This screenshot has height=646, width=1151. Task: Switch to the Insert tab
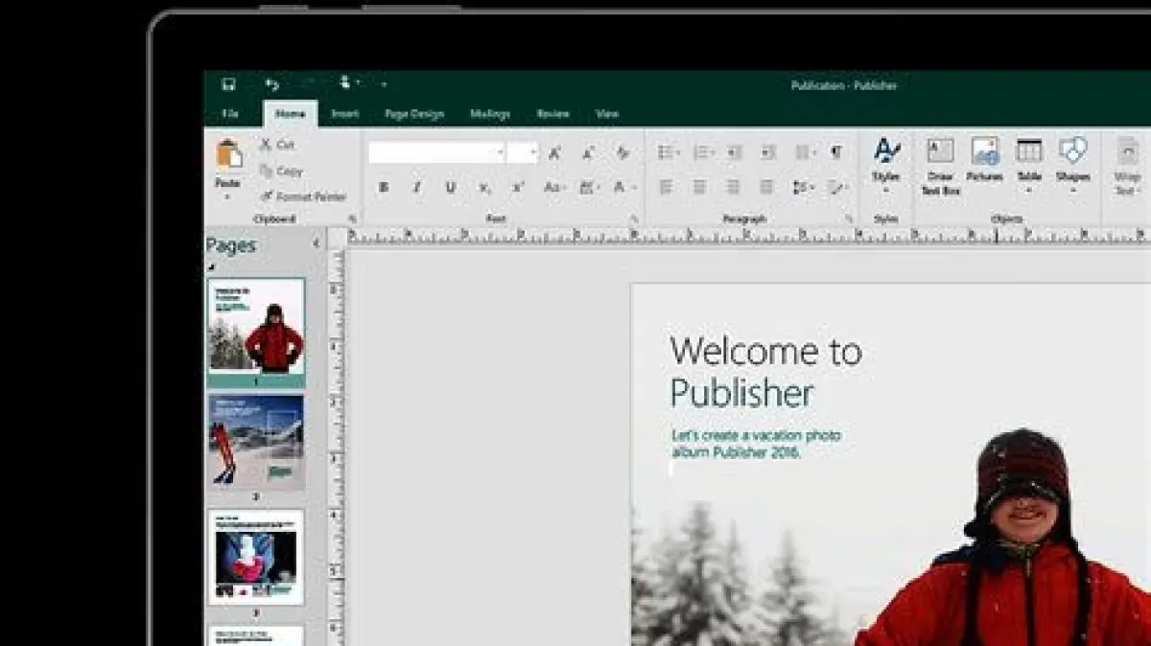pyautogui.click(x=344, y=114)
